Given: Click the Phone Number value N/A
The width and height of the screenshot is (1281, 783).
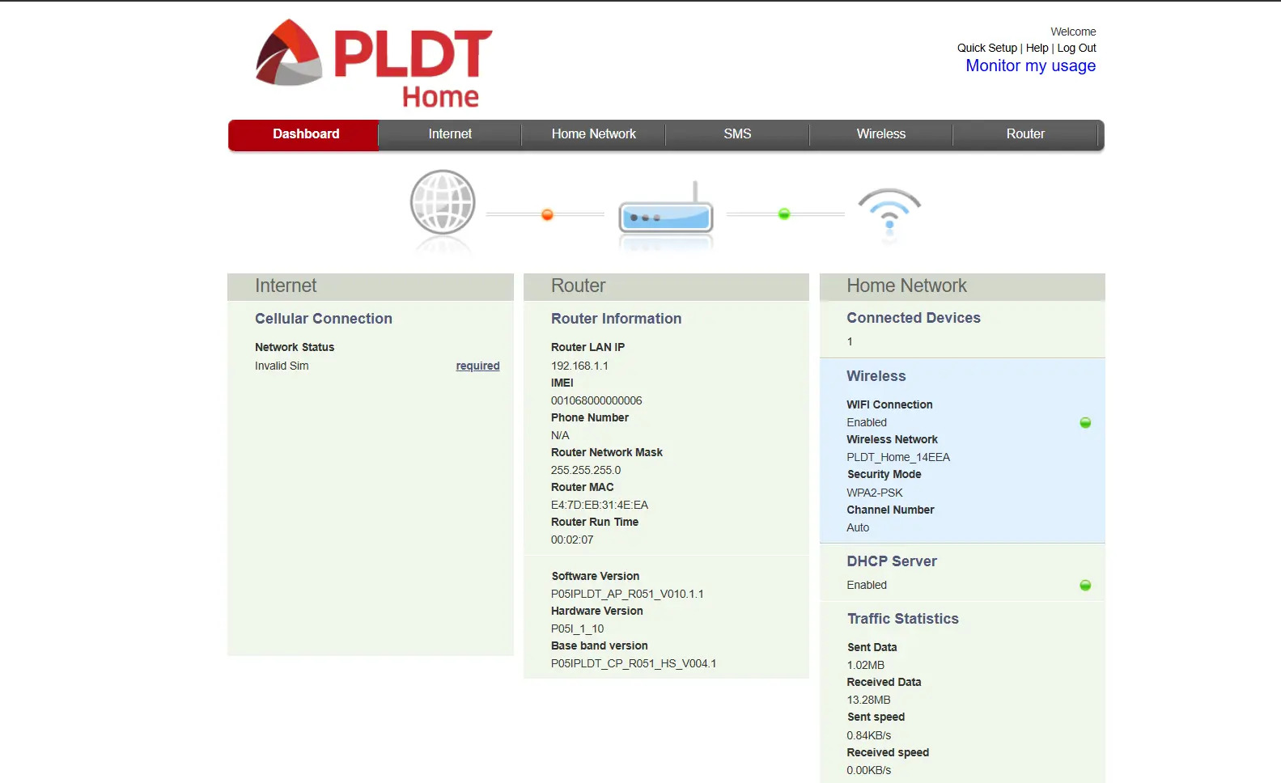Looking at the screenshot, I should tap(560, 435).
